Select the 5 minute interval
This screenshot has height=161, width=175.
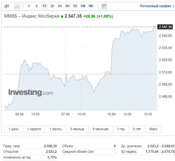click(x=37, y=6)
